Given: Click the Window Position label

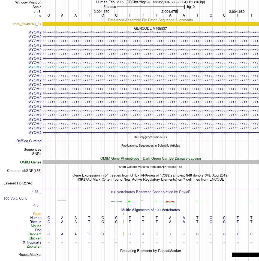Looking at the screenshot, I should click(28, 2).
